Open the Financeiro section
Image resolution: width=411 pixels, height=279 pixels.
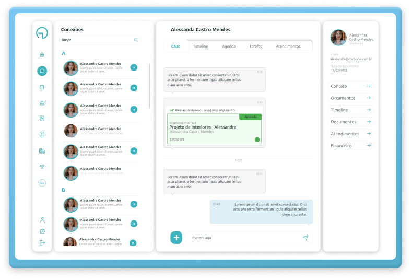coord(351,146)
